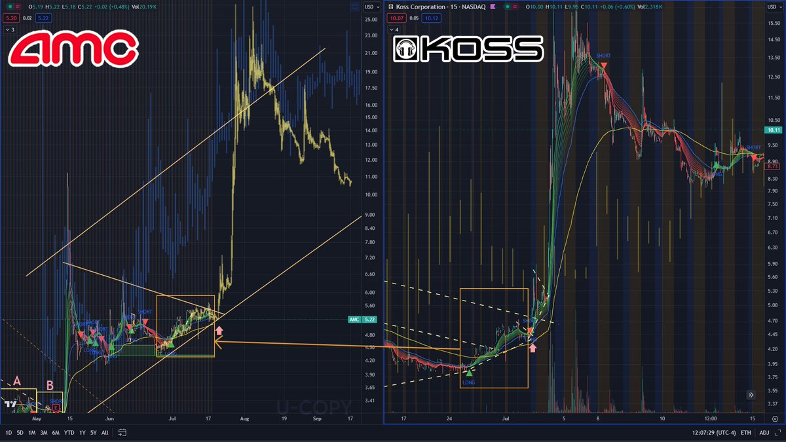Click the Aug label on AMC time axis

pyautogui.click(x=246, y=418)
